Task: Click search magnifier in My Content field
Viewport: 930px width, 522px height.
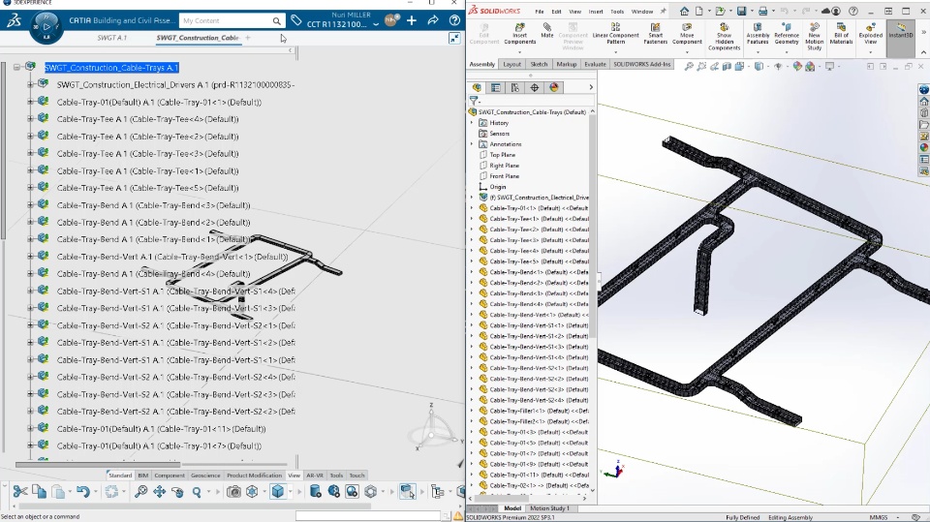Action: point(276,20)
